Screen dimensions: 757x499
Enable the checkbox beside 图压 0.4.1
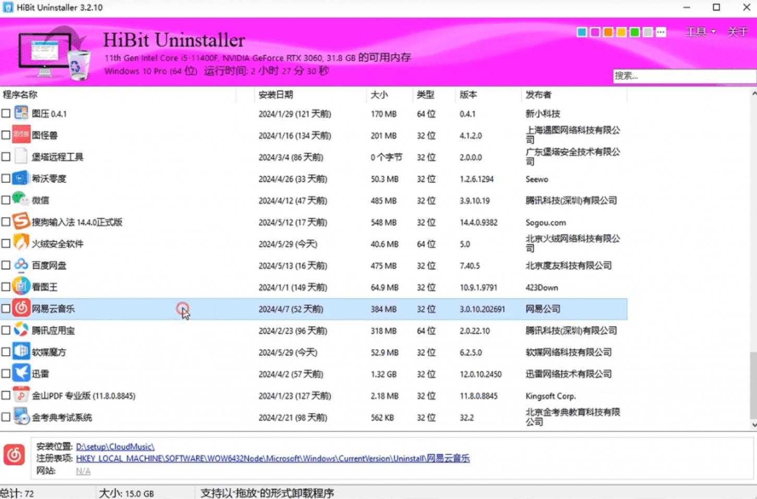6,113
